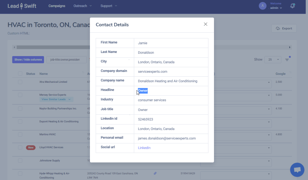
Task: Click the link icon on Hyde-Whipp row
Action: point(155,173)
